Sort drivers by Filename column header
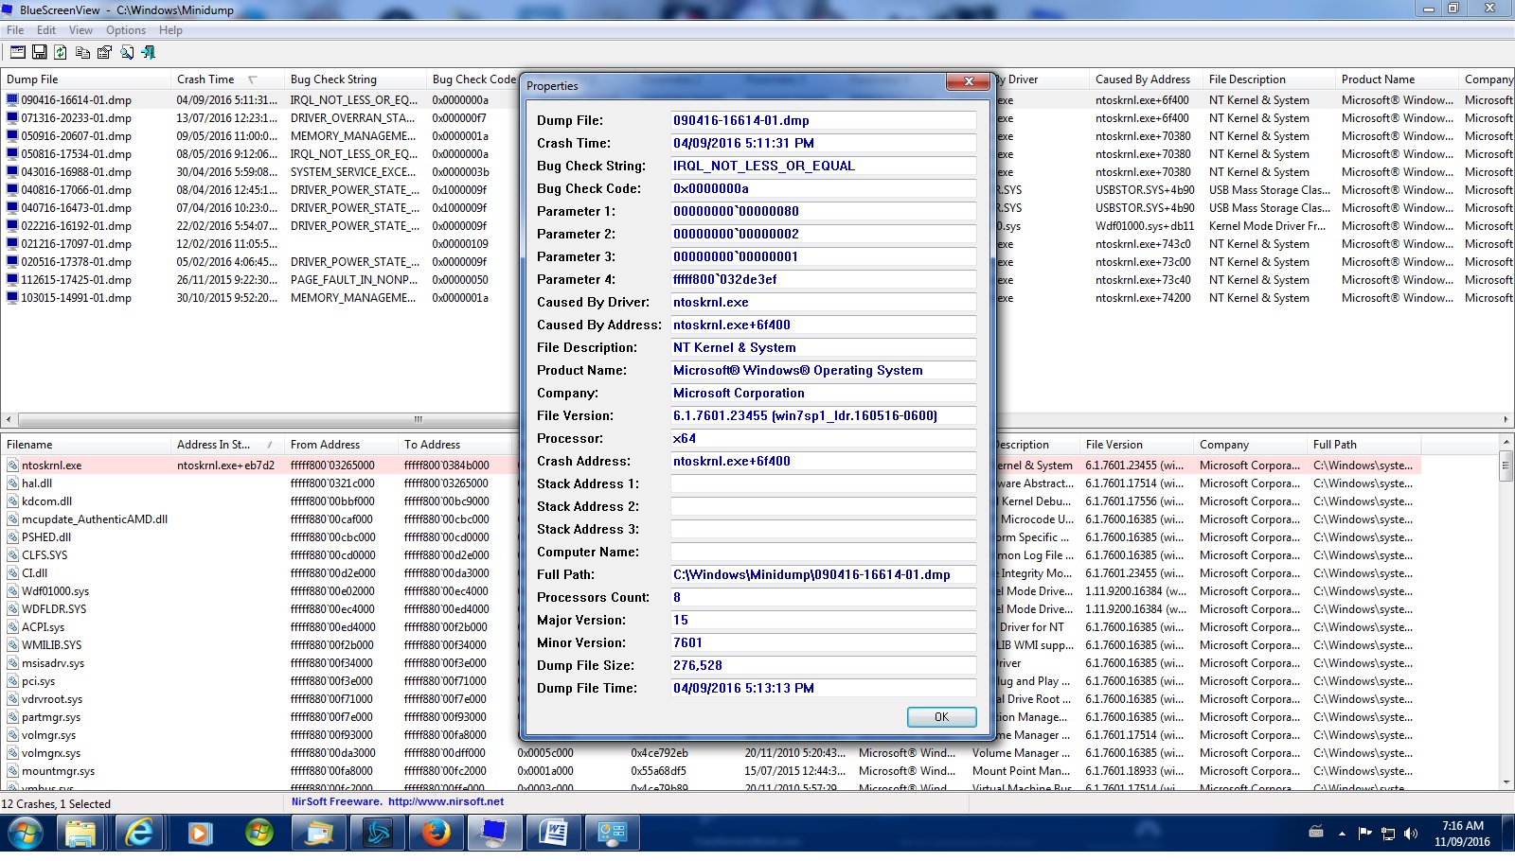Screen dimensions: 1515x861 (x=85, y=445)
